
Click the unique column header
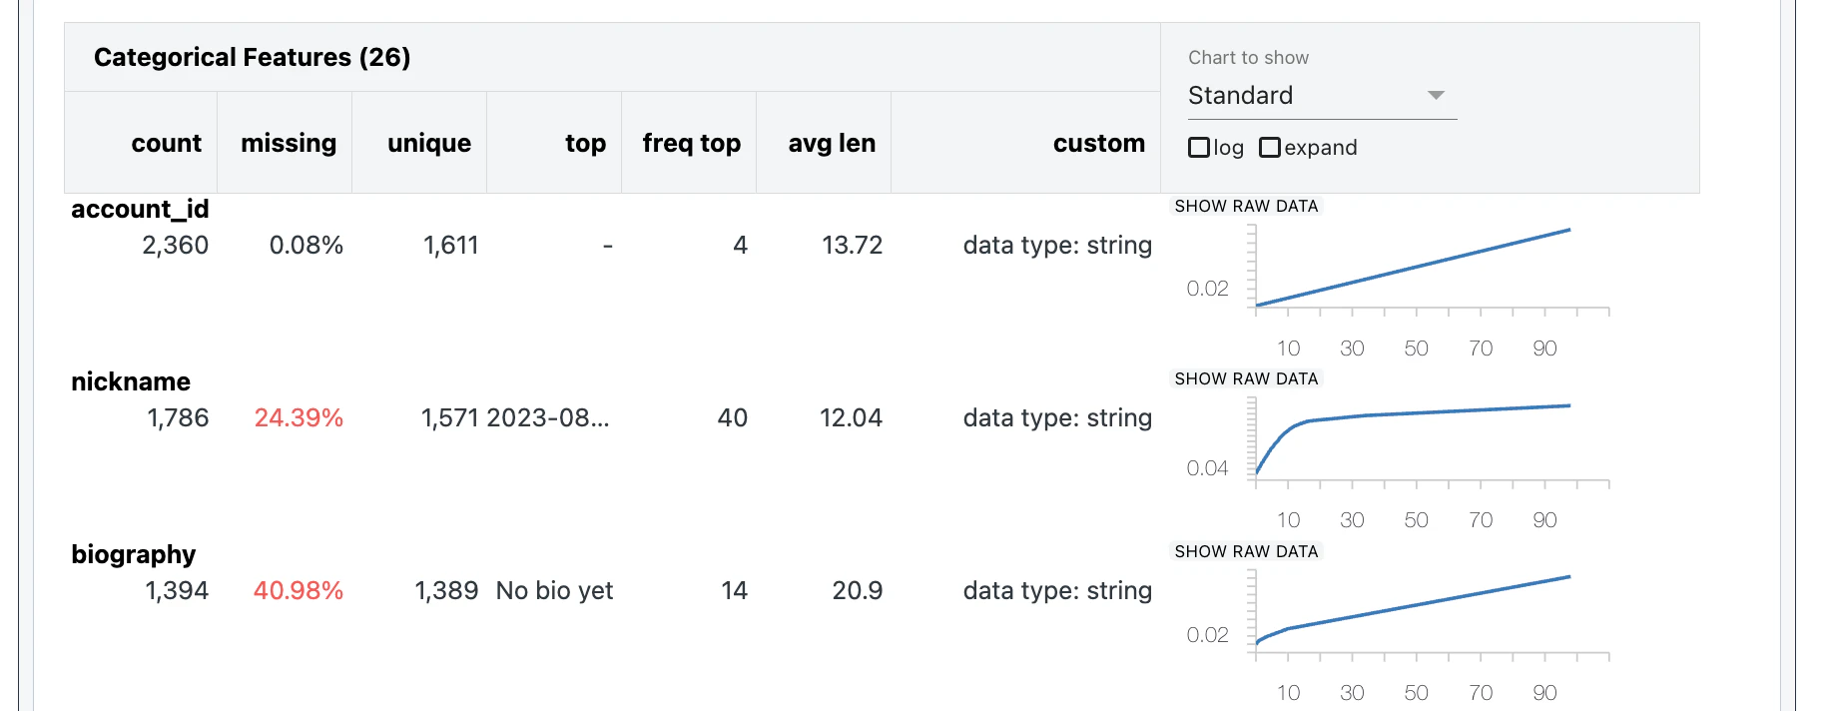click(x=429, y=143)
